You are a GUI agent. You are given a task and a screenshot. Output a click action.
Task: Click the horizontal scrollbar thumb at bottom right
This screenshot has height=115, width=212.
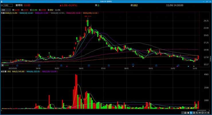point(202,110)
